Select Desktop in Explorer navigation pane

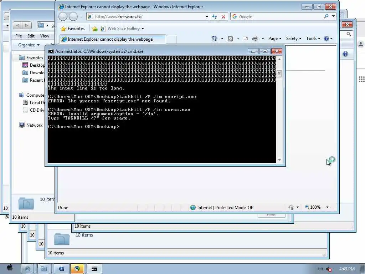tap(33, 65)
